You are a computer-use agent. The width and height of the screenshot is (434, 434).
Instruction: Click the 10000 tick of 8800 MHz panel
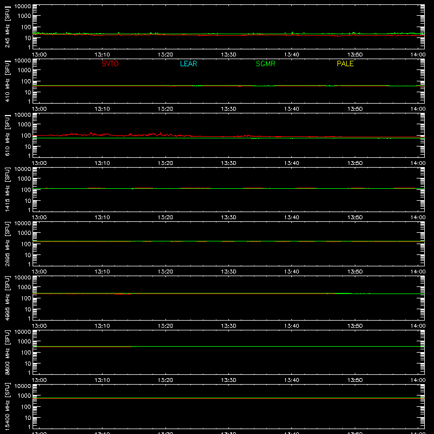coord(23,332)
